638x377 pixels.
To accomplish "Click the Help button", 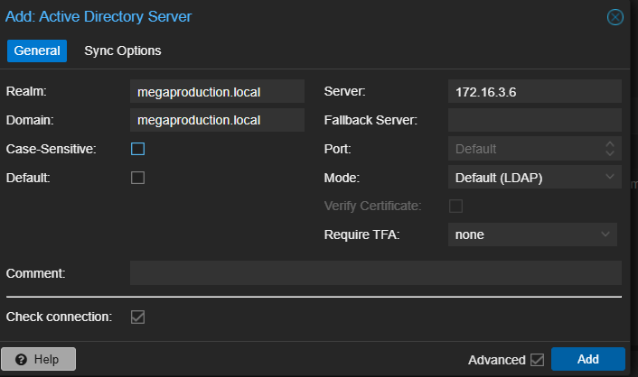I will [38, 359].
